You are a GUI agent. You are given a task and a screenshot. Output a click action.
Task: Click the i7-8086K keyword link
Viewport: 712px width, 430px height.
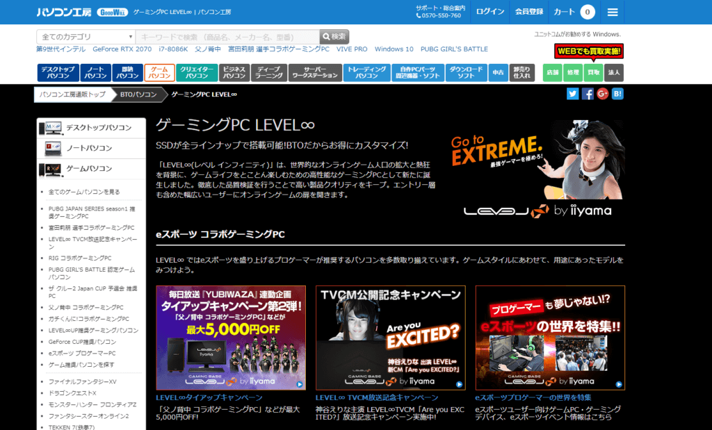click(173, 49)
